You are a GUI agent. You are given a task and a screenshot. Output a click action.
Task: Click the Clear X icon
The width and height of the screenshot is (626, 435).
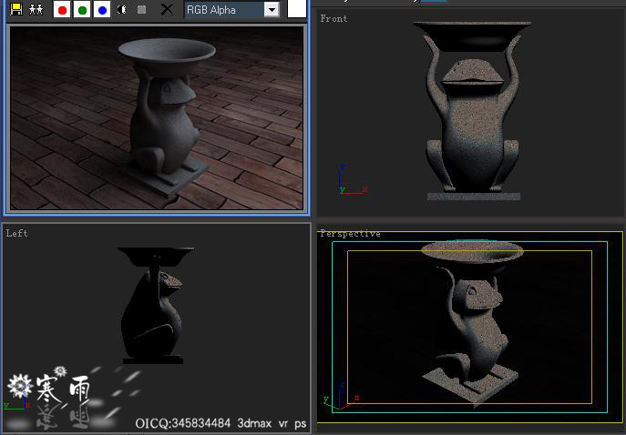coord(166,10)
